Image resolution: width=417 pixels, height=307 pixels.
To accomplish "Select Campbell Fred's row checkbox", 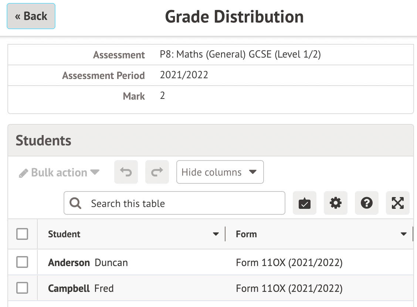I will pos(22,288).
